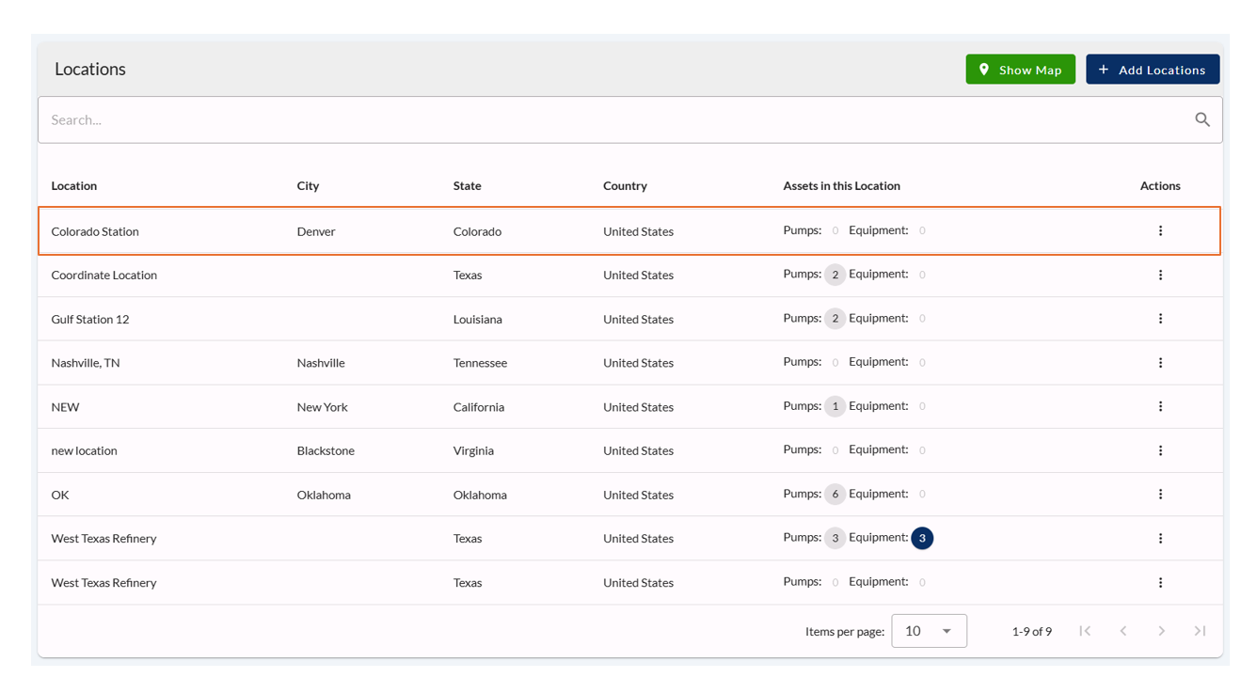This screenshot has width=1257, height=693.
Task: Click the Add Locations button
Action: pyautogui.click(x=1152, y=70)
